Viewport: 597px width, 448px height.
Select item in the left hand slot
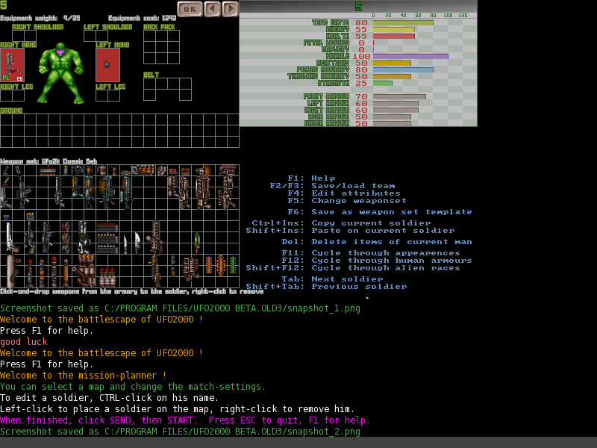(107, 65)
